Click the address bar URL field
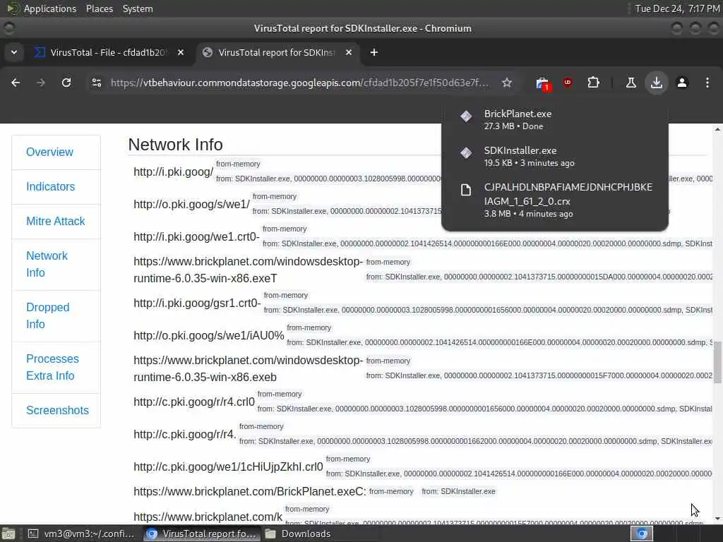Viewport: 723px width, 542px height. coord(299,83)
